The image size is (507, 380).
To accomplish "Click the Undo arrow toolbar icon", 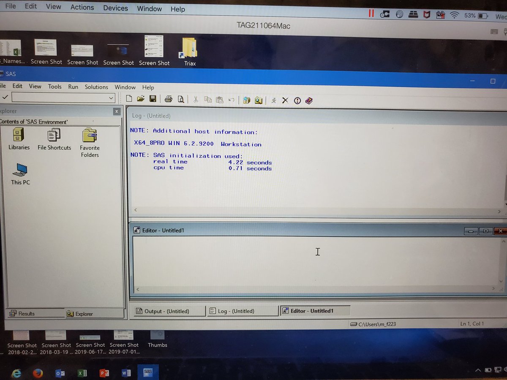I will pyautogui.click(x=231, y=100).
